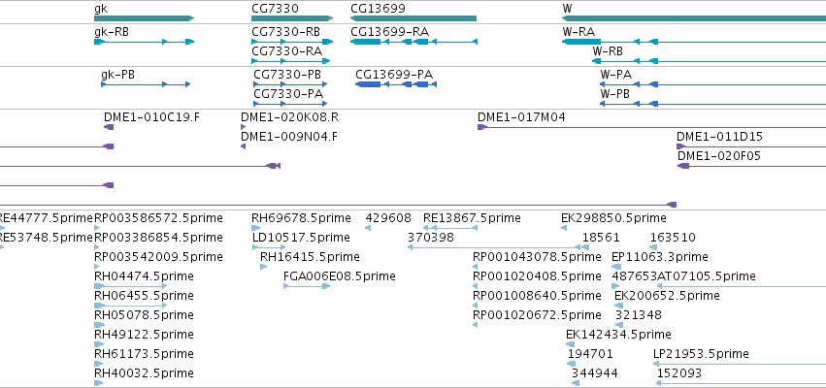
Task: Click the RH16415.5prime EST label
Action: (x=310, y=257)
